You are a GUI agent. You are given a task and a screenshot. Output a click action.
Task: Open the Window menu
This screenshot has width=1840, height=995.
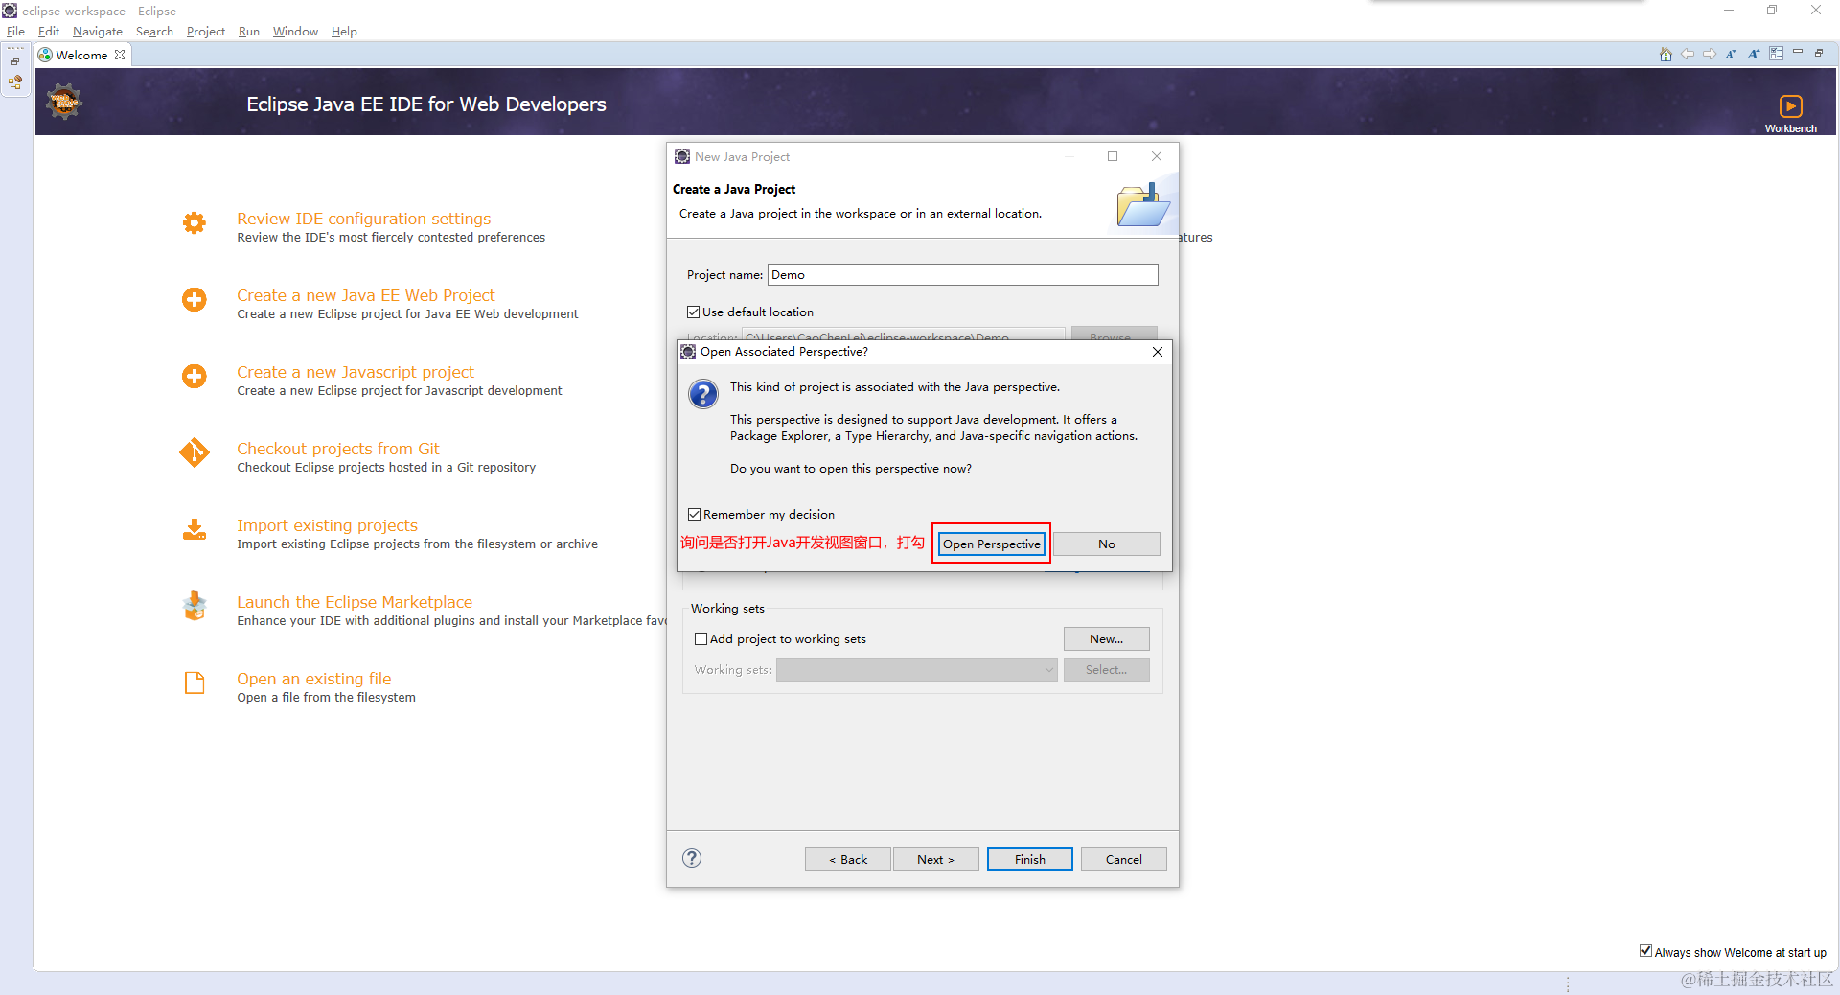click(295, 32)
